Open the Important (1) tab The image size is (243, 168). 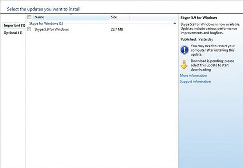pyautogui.click(x=14, y=25)
